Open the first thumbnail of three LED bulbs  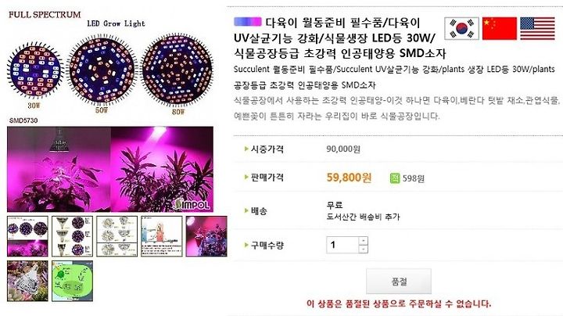click(x=27, y=236)
